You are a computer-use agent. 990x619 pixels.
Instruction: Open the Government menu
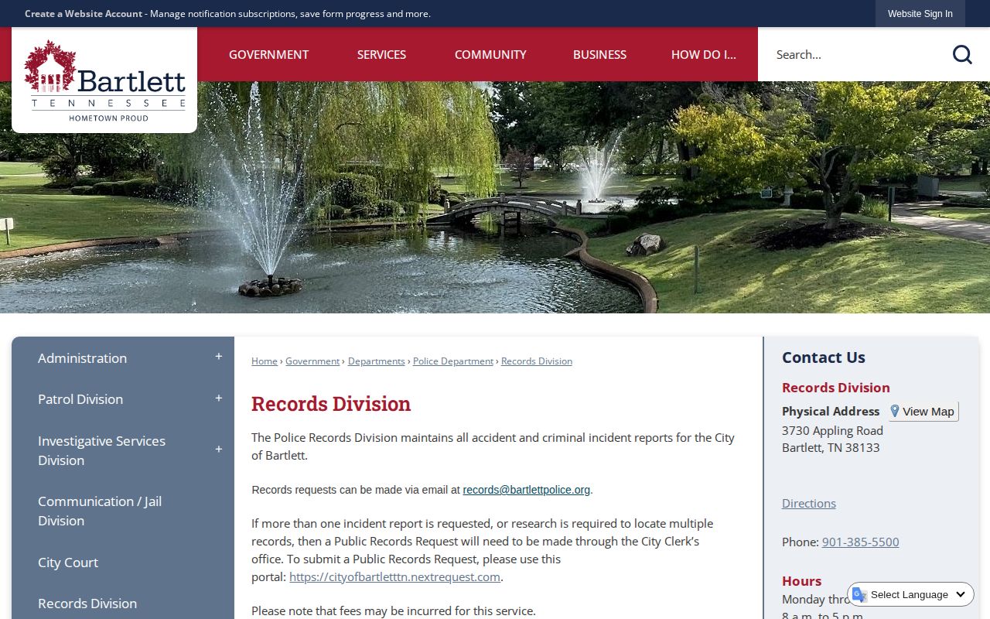[268, 54]
